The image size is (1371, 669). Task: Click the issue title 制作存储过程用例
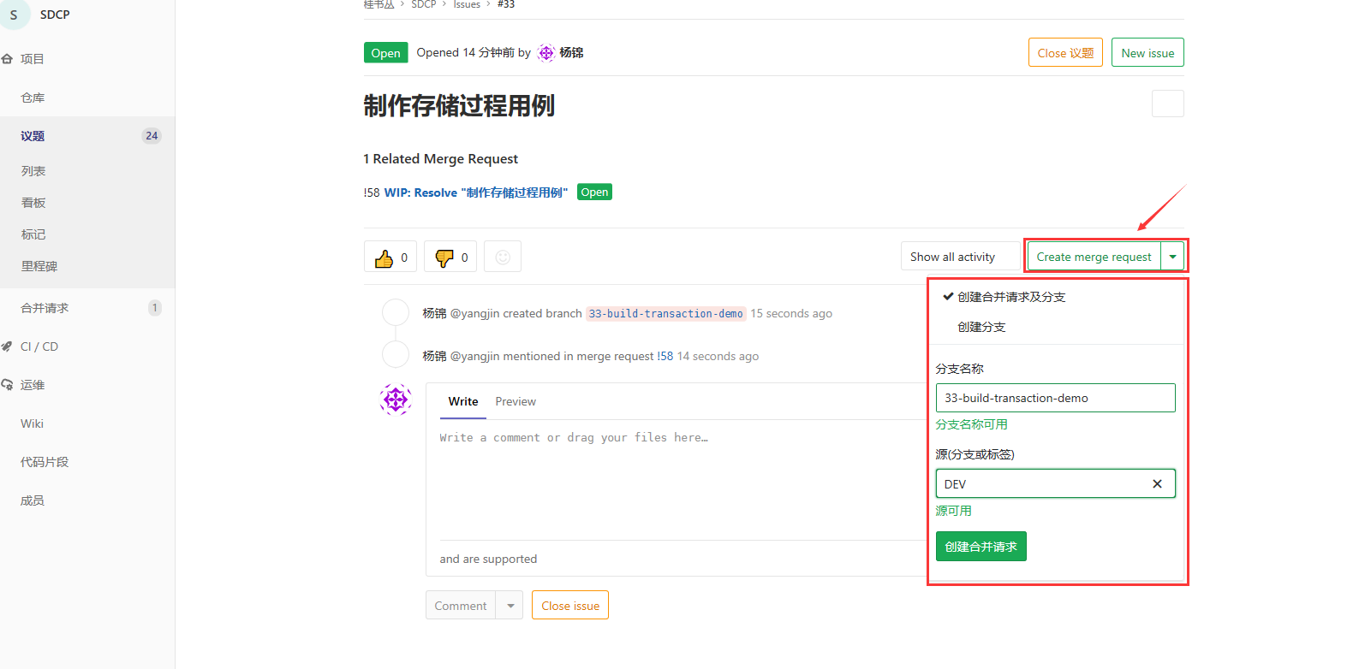[459, 106]
